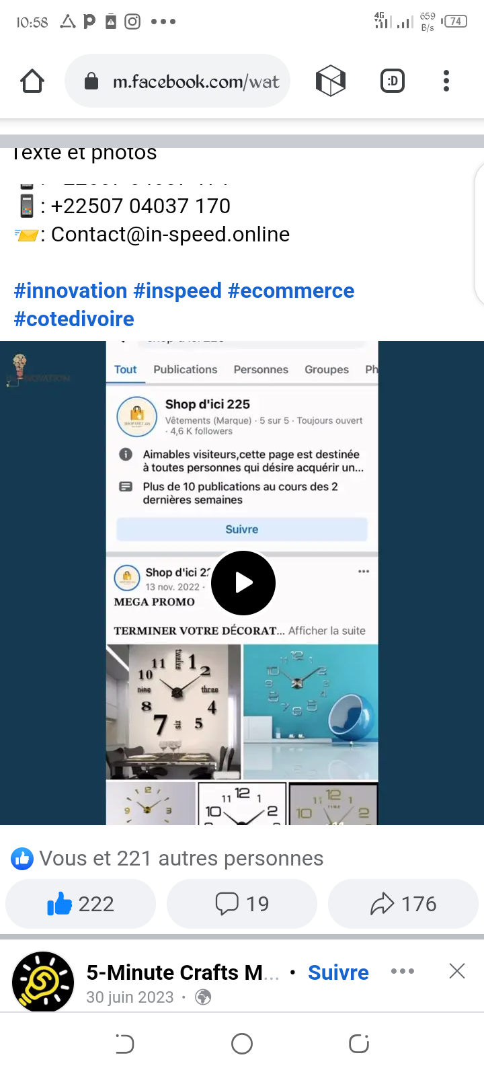Tap the #innovation hashtag
This screenshot has height=1076, width=484.
(x=71, y=291)
